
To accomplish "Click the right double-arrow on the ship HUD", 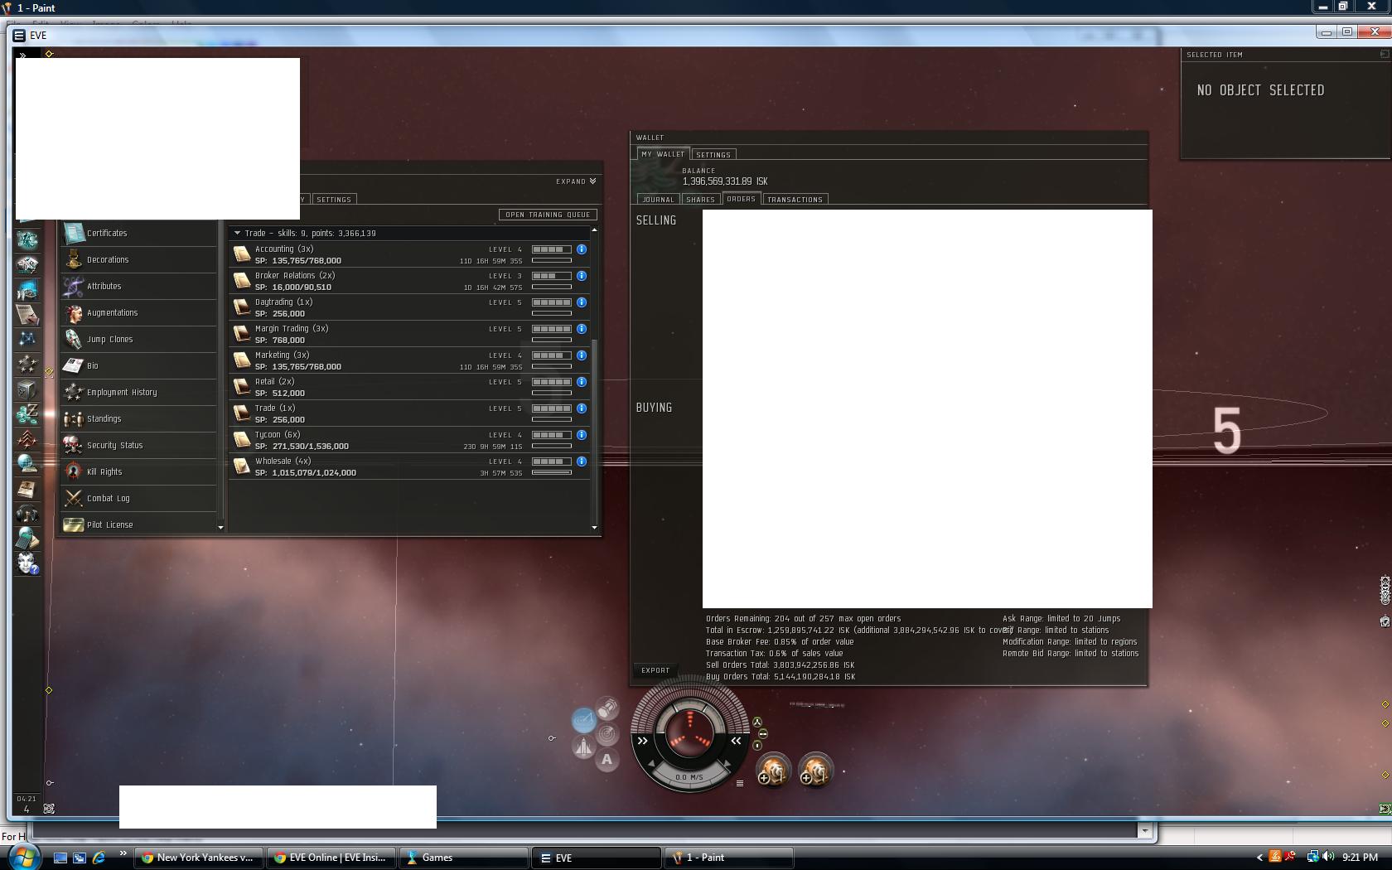I will pos(736,741).
